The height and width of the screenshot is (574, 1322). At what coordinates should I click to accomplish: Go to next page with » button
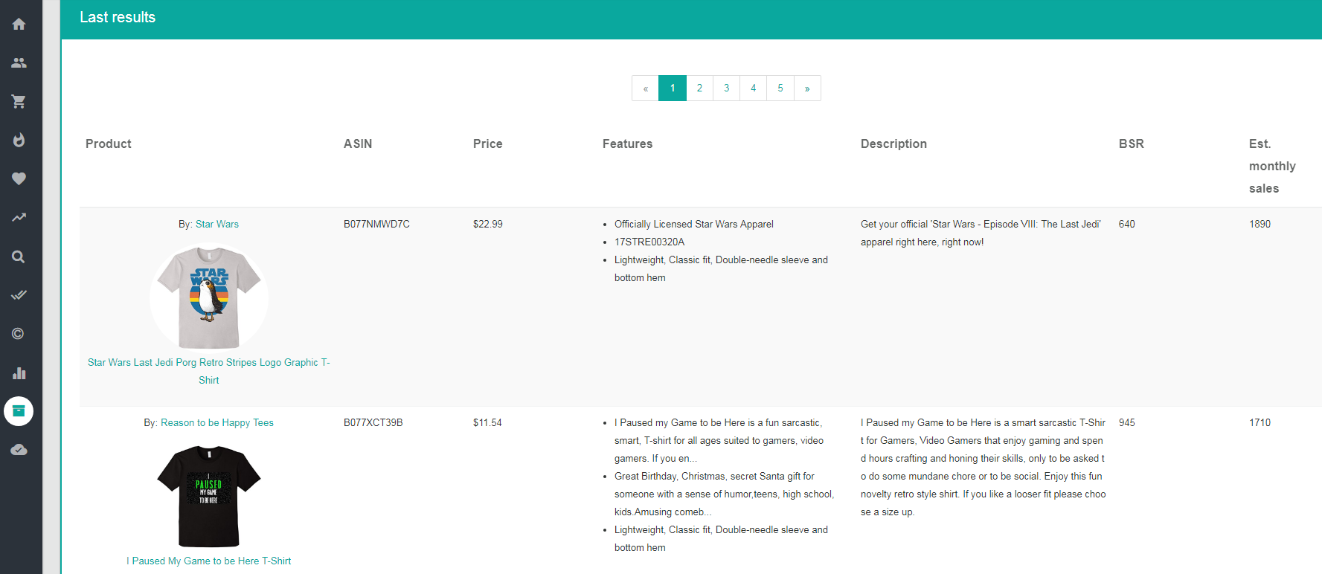(807, 88)
